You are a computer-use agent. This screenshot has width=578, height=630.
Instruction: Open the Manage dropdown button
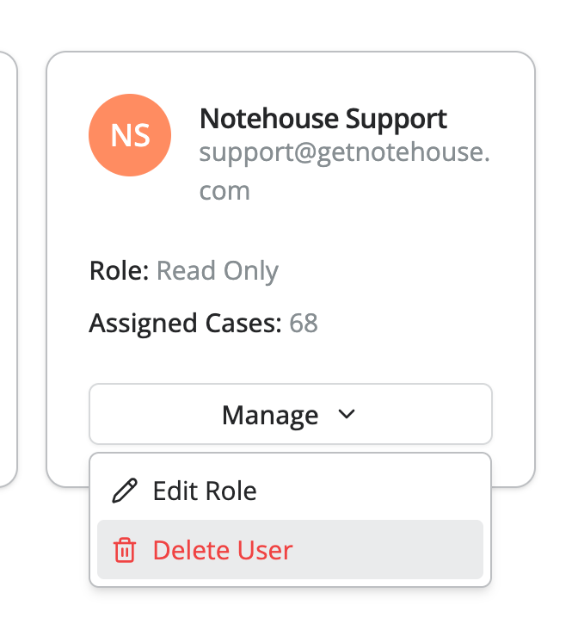click(x=291, y=414)
